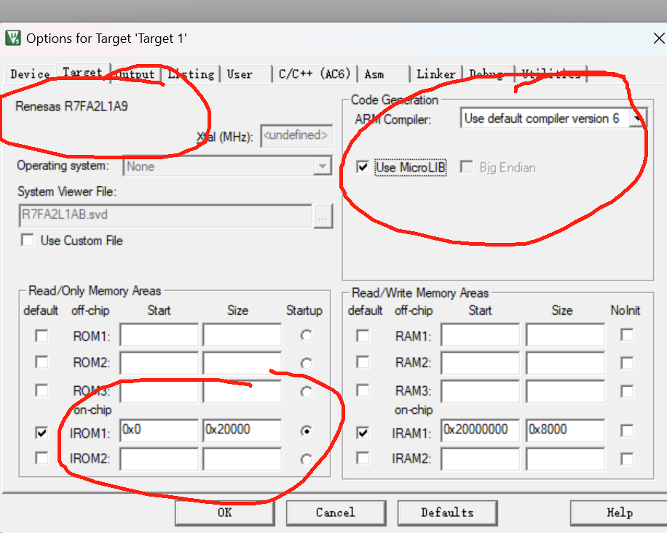Click the IRAM1 Size field showing 0x8000
Image resolution: width=667 pixels, height=533 pixels.
click(565, 430)
